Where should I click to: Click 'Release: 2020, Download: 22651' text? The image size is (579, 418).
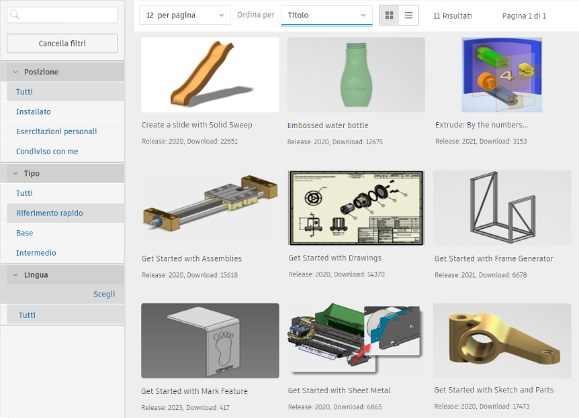pos(189,142)
